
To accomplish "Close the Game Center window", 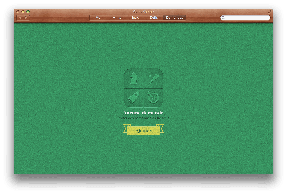I will coord(18,12).
